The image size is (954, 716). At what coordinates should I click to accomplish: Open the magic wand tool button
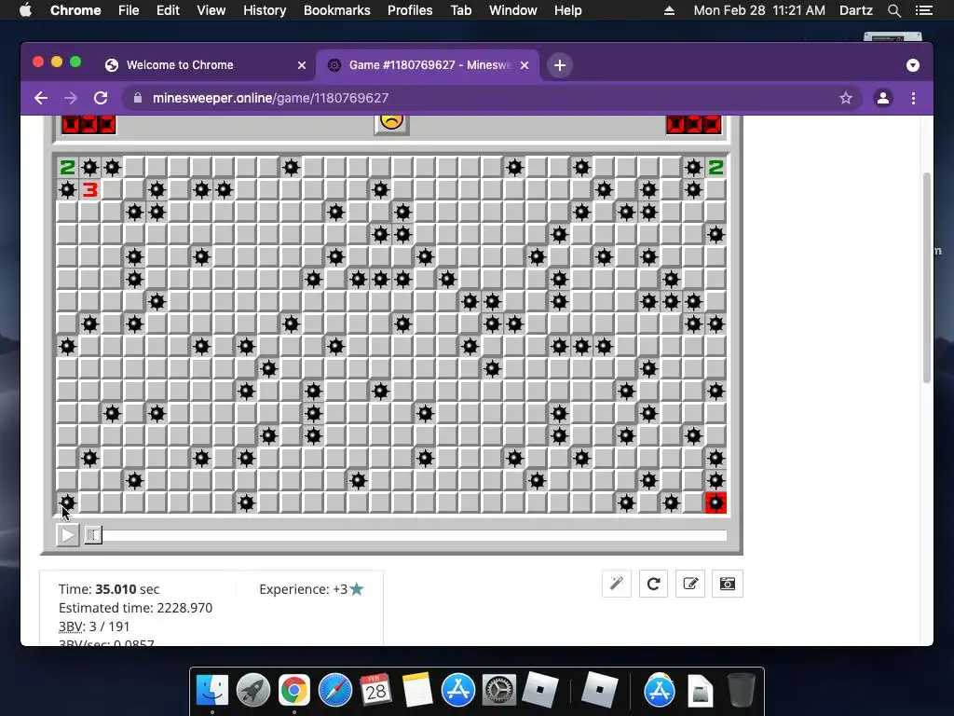click(617, 584)
